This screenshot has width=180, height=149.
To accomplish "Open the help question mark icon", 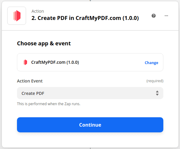I will coord(154,16).
